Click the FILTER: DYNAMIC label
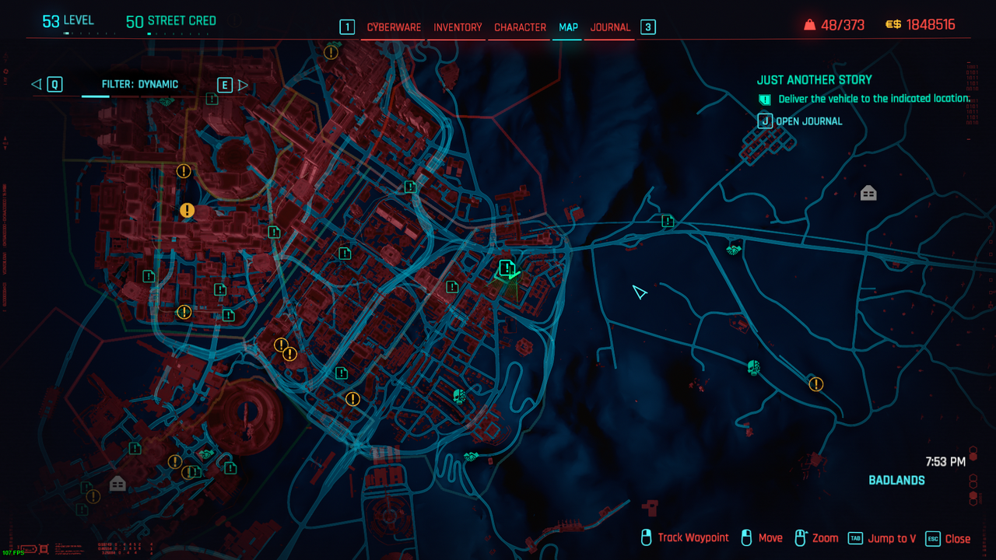 (140, 84)
